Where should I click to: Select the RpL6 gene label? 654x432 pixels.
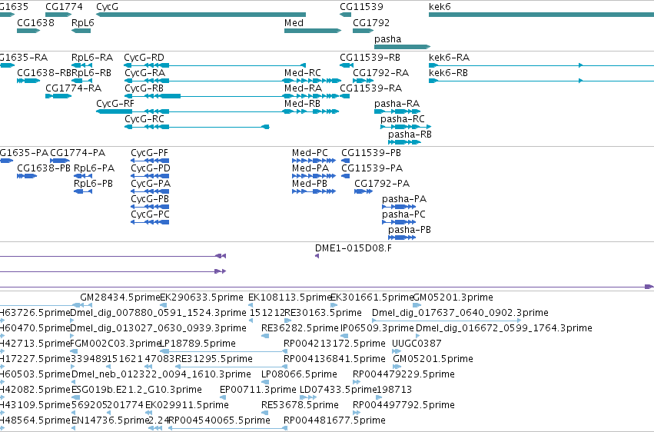[82, 23]
